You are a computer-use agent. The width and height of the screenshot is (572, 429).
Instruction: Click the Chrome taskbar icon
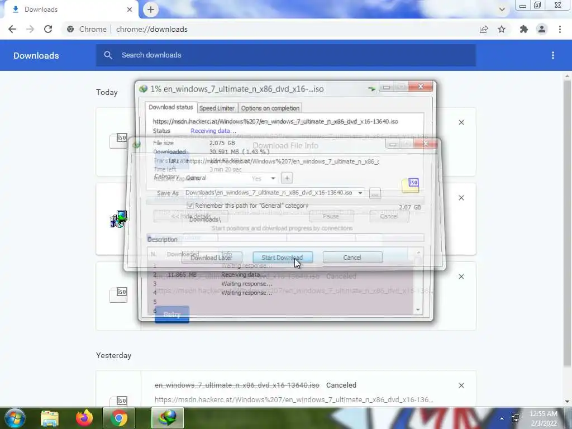(x=119, y=418)
